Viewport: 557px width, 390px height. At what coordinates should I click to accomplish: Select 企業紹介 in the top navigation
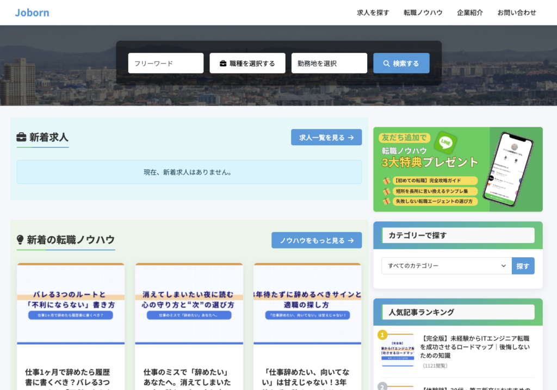point(470,13)
